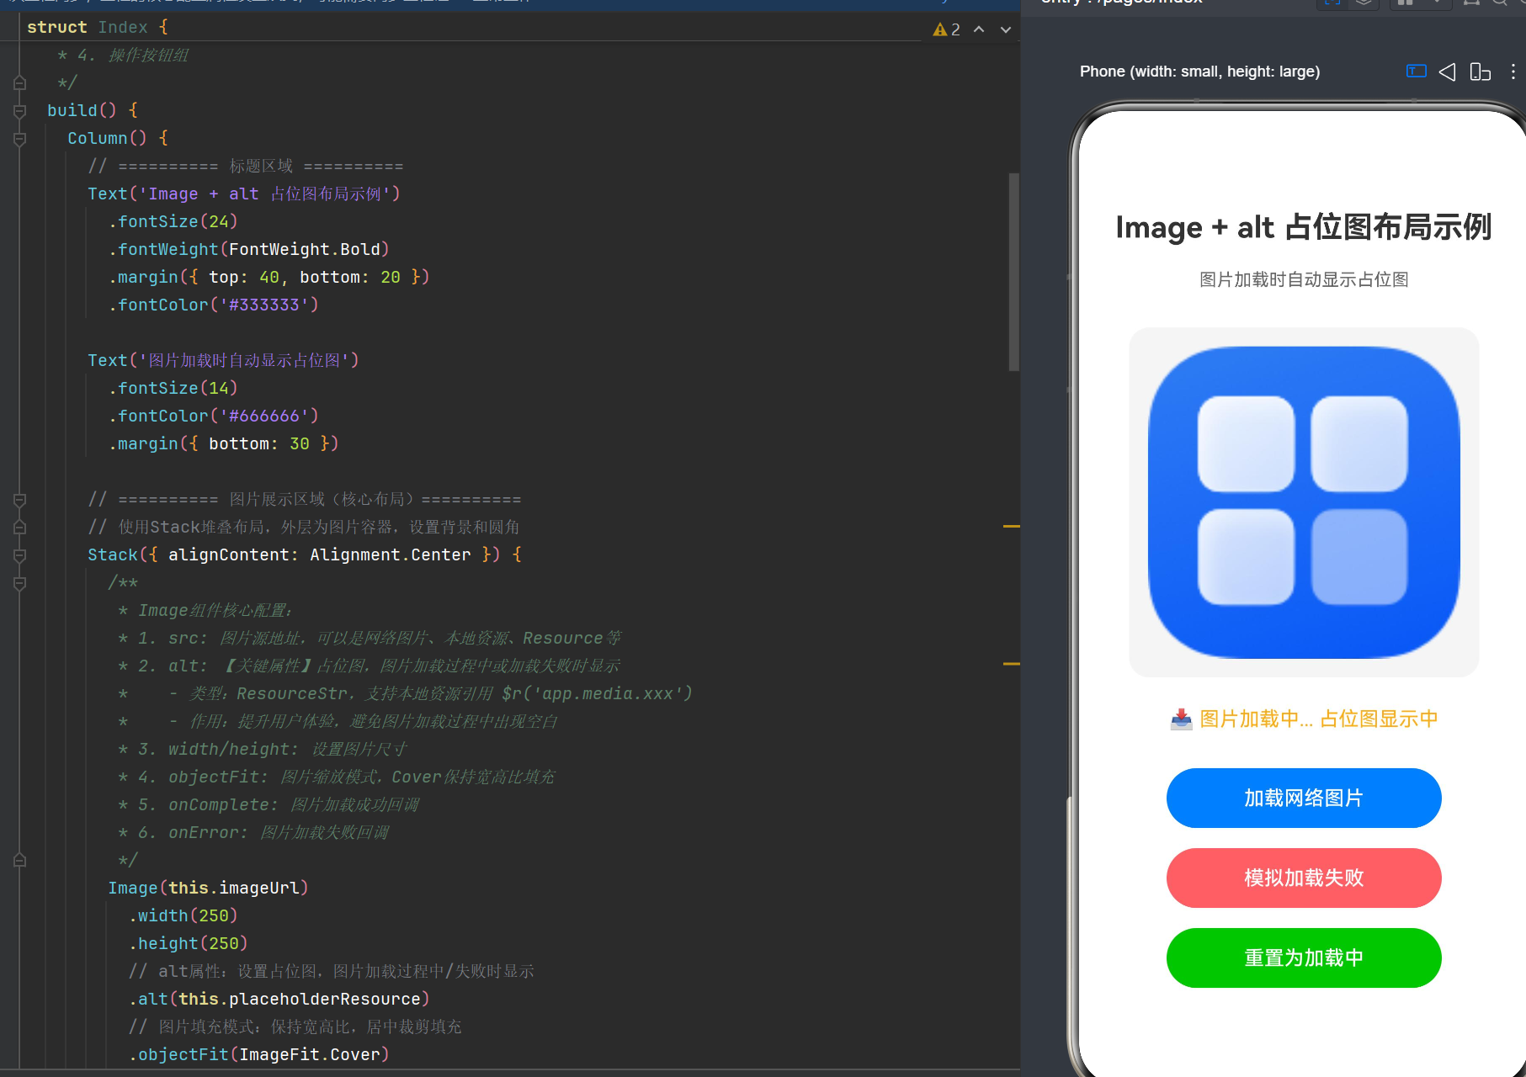1526x1077 pixels.
Task: Click the upper orange warning stripe marker
Action: (x=1011, y=527)
